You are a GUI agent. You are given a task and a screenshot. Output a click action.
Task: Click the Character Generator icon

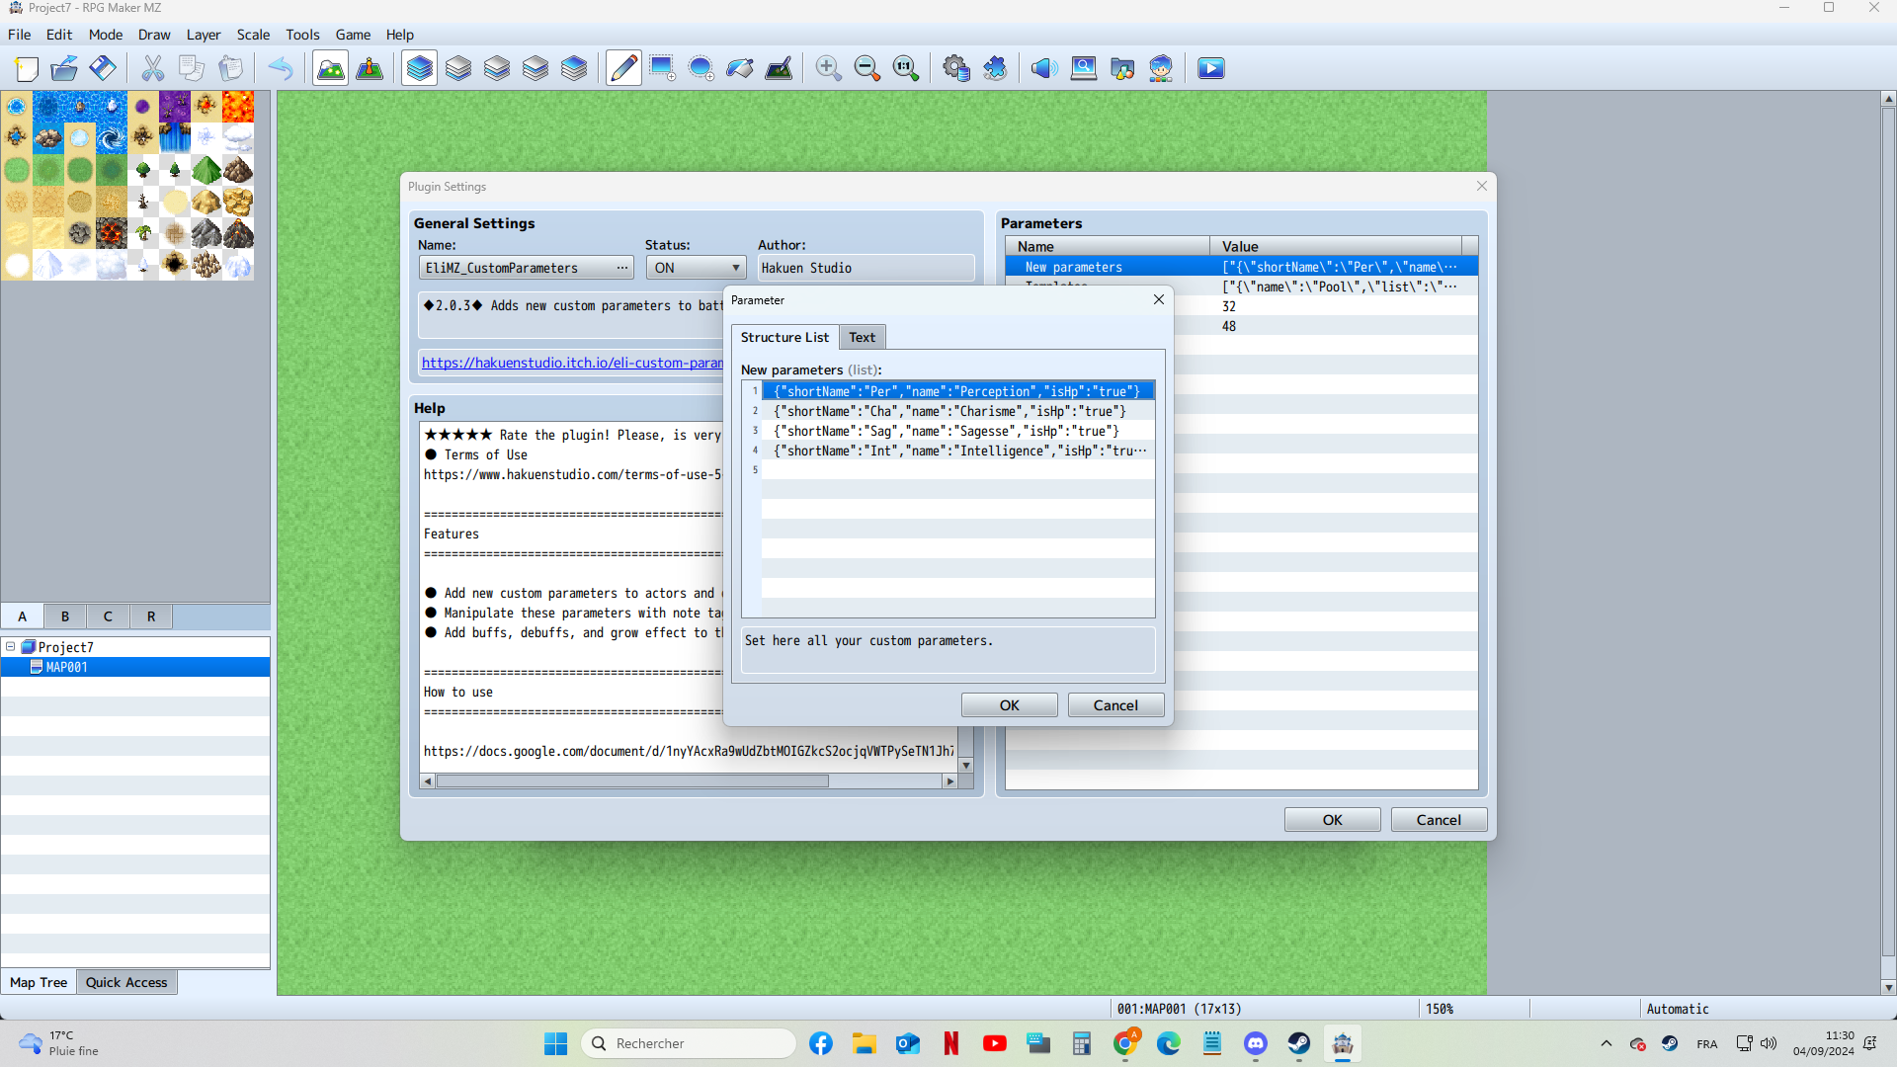[x=1161, y=68]
